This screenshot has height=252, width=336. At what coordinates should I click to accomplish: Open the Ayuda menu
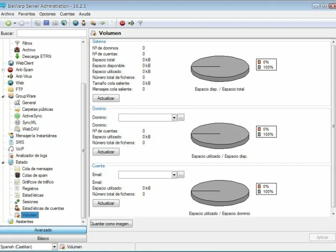(x=85, y=14)
